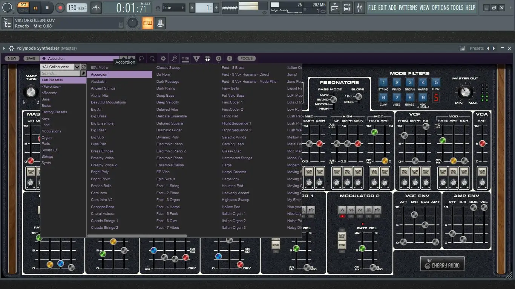Open the MIDI mapping icon
This screenshot has height=289, width=515.
click(x=185, y=59)
